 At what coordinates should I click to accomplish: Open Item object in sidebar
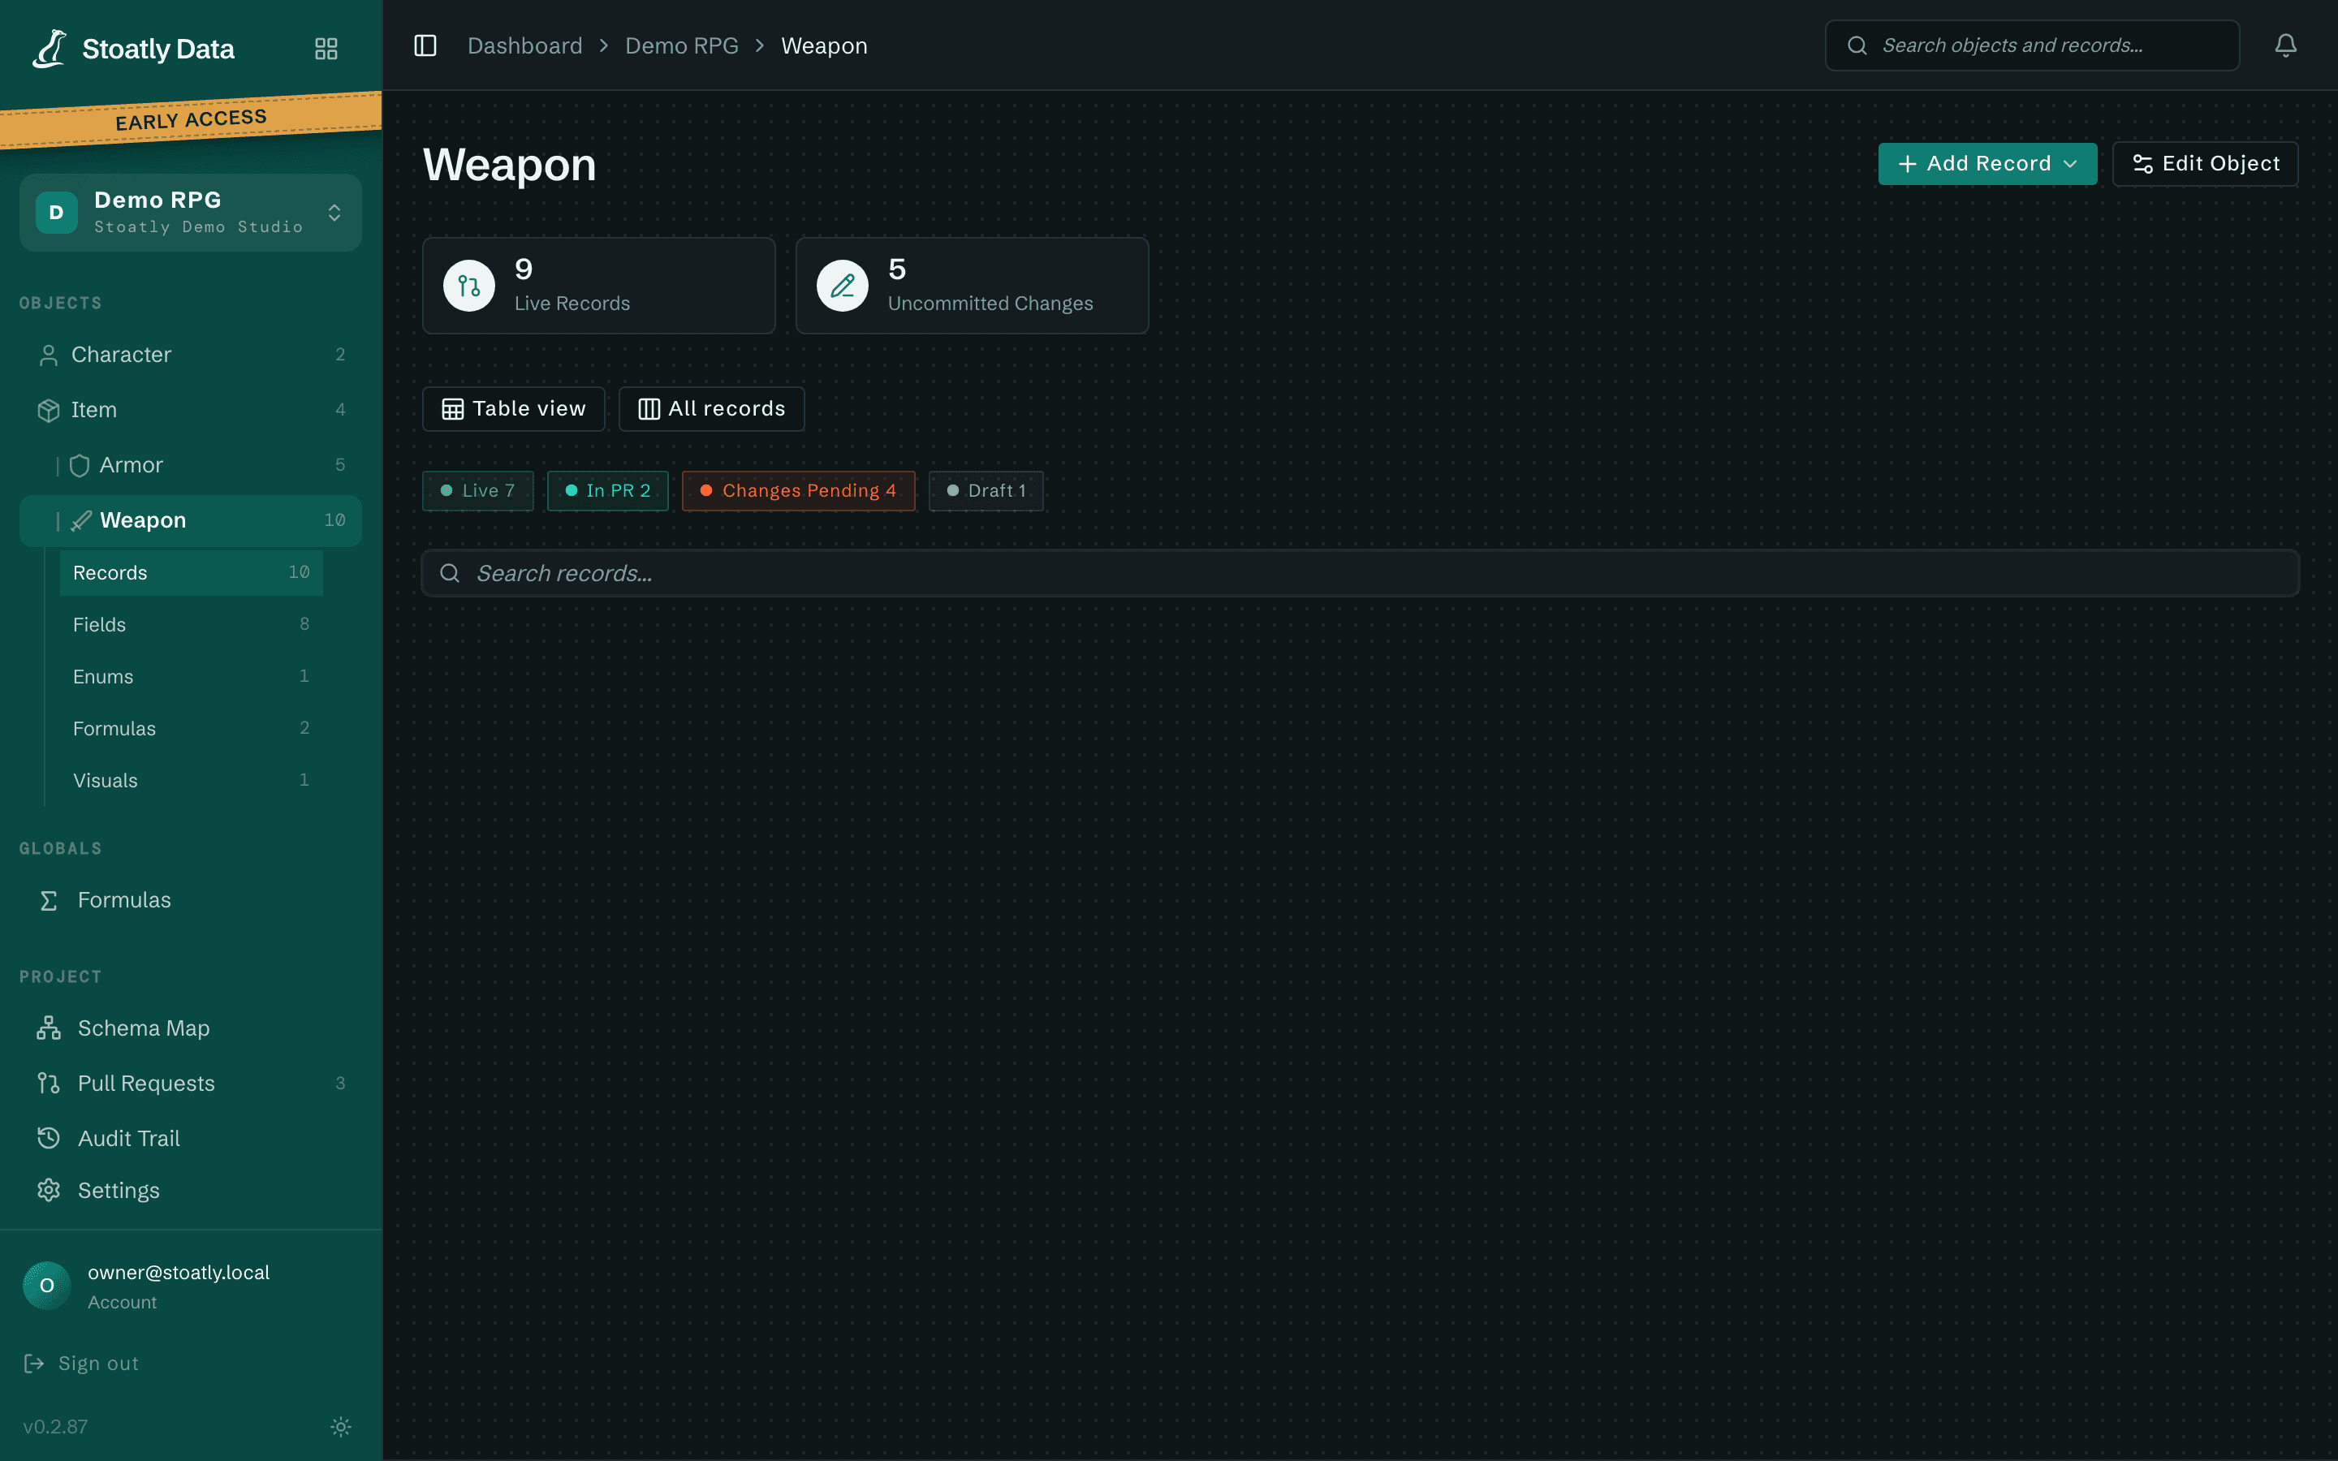(190, 410)
